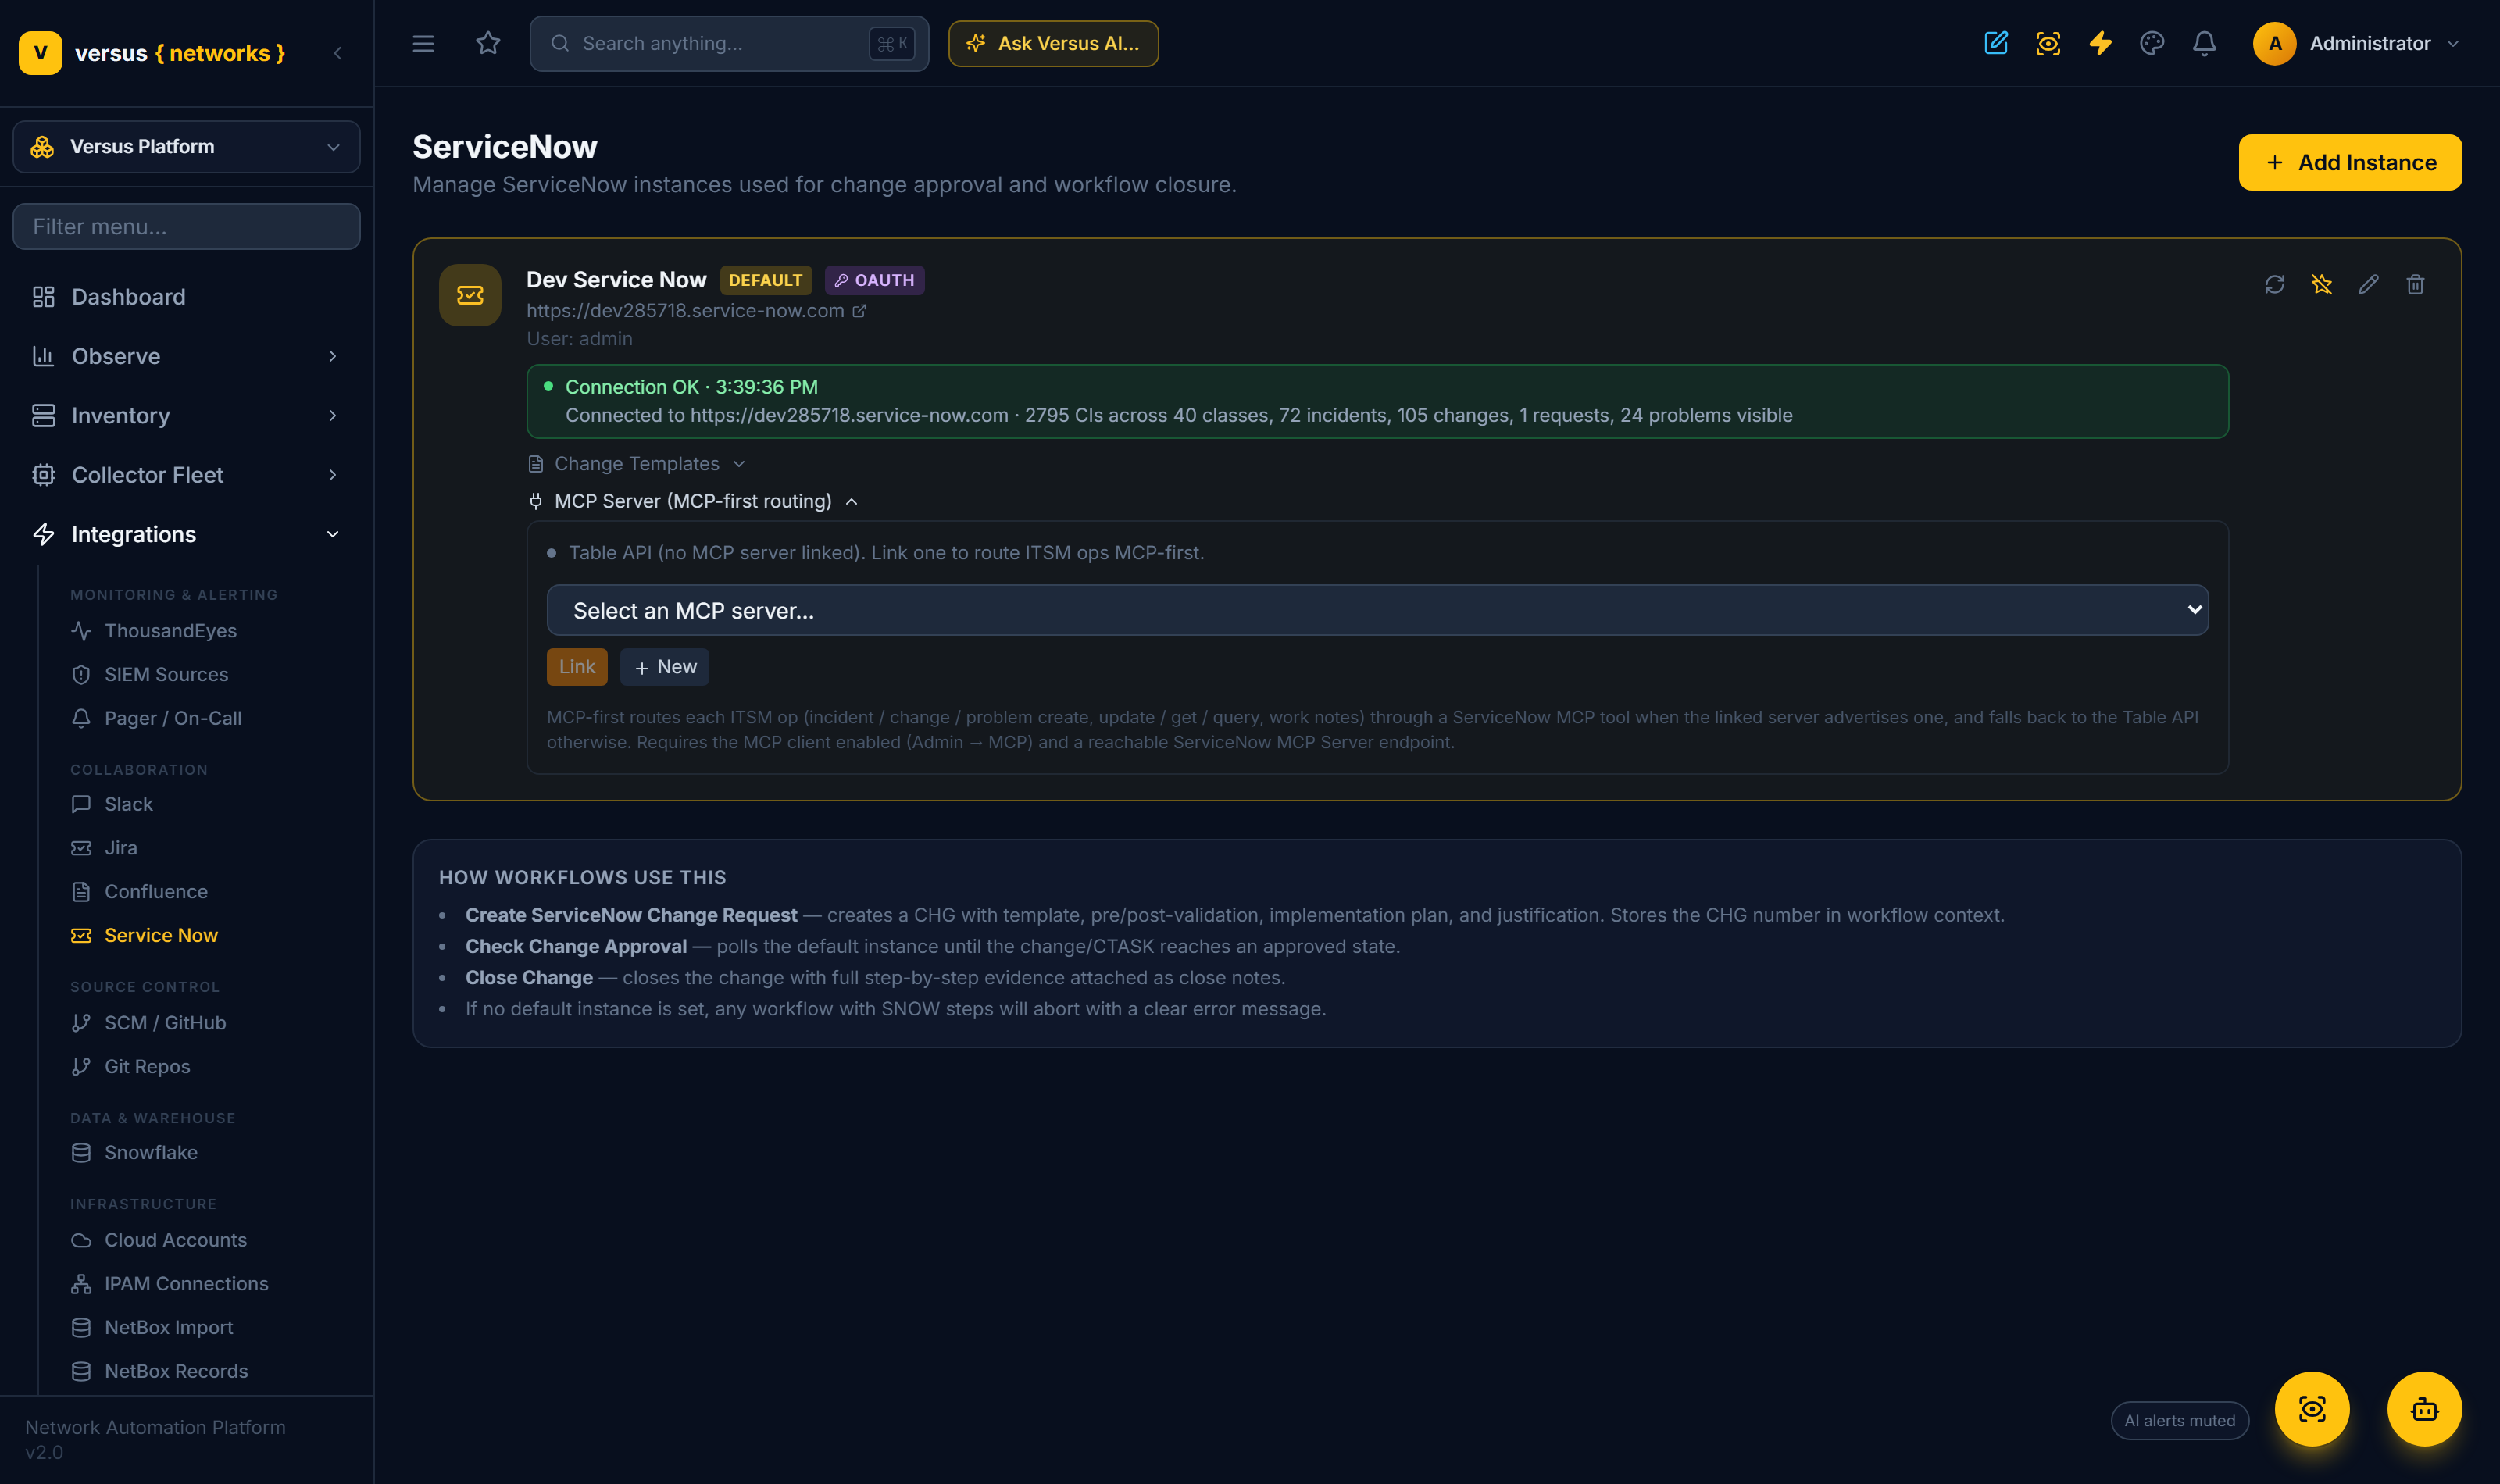Viewport: 2500px width, 1484px height.
Task: Focus the Search anything field
Action: 729,43
